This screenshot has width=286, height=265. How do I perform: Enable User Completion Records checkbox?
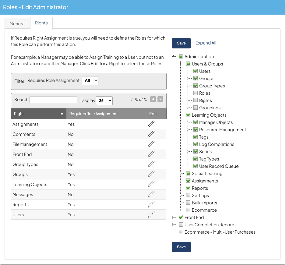click(181, 224)
